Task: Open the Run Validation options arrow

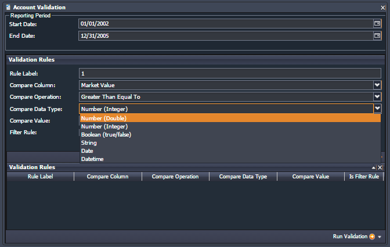Action: click(x=380, y=237)
